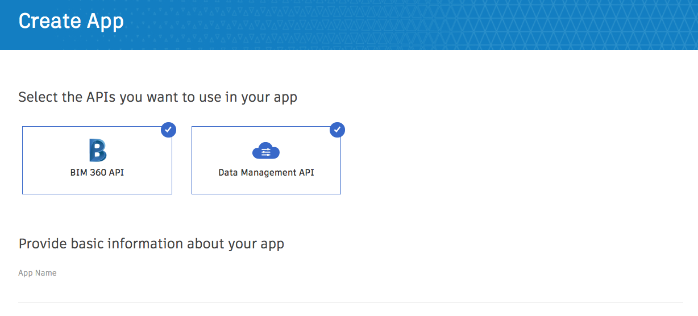
Task: Click 'Select the APIs you want to use' heading
Action: 157,97
